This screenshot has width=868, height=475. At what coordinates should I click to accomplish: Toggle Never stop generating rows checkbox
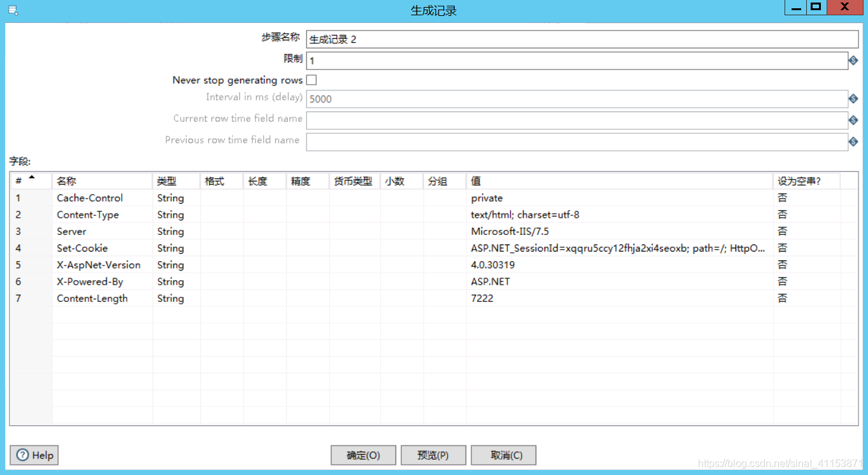coord(311,80)
